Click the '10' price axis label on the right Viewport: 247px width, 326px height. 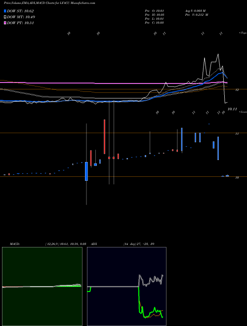click(237, 177)
